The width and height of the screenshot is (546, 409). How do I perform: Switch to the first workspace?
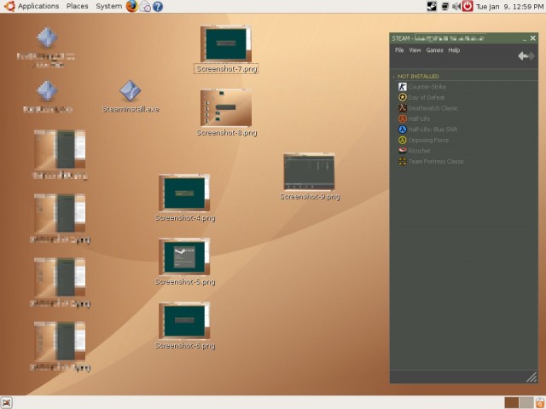(512, 403)
